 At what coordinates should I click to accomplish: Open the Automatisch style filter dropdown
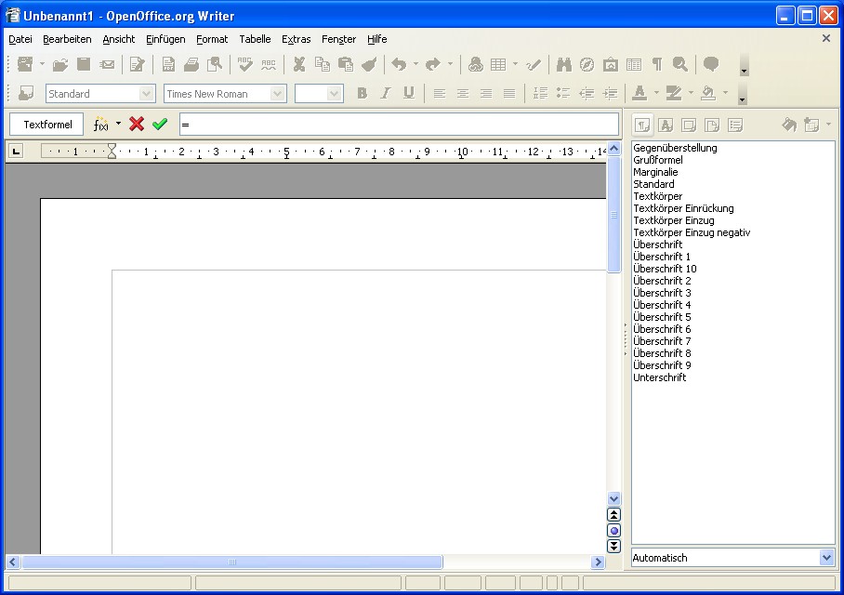click(826, 558)
